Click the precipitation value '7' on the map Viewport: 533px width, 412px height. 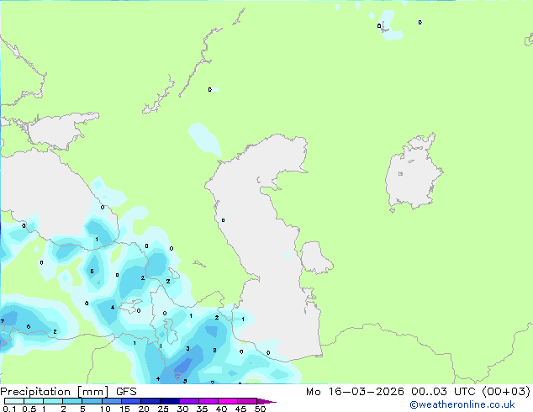coord(3,321)
